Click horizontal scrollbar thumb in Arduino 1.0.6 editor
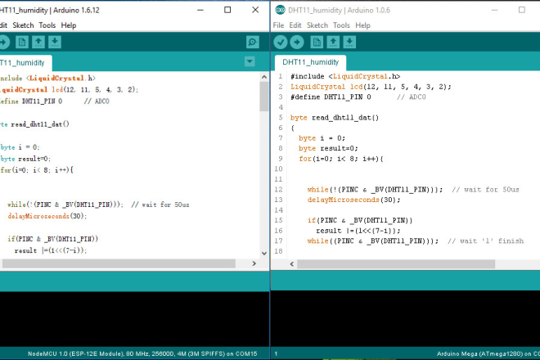Screen dimensions: 540x360 [396, 264]
